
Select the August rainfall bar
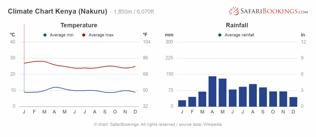(253, 95)
